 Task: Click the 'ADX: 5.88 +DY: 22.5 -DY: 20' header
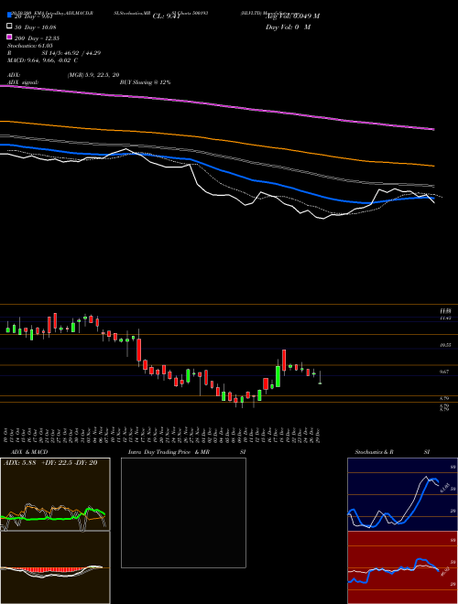pyautogui.click(x=50, y=463)
